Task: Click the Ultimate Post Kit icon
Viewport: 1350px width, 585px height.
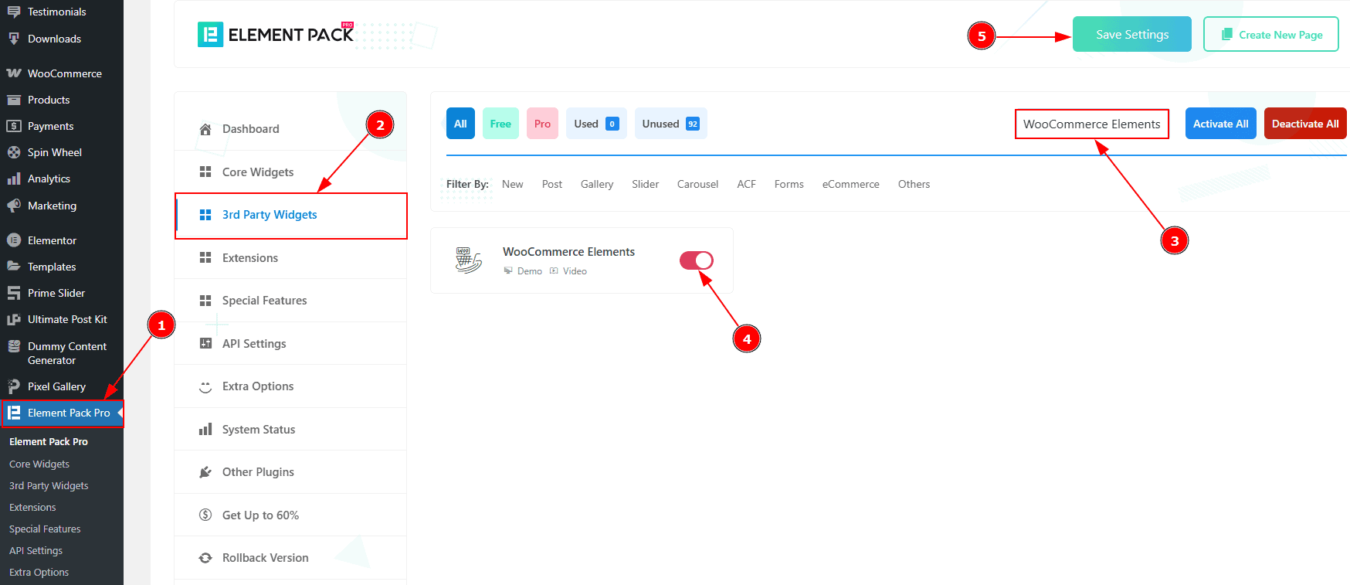Action: [x=14, y=319]
